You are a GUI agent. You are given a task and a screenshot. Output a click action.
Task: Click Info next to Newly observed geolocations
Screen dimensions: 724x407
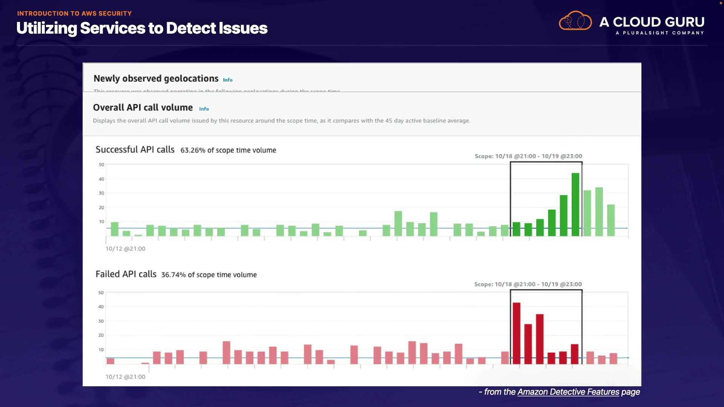point(227,80)
